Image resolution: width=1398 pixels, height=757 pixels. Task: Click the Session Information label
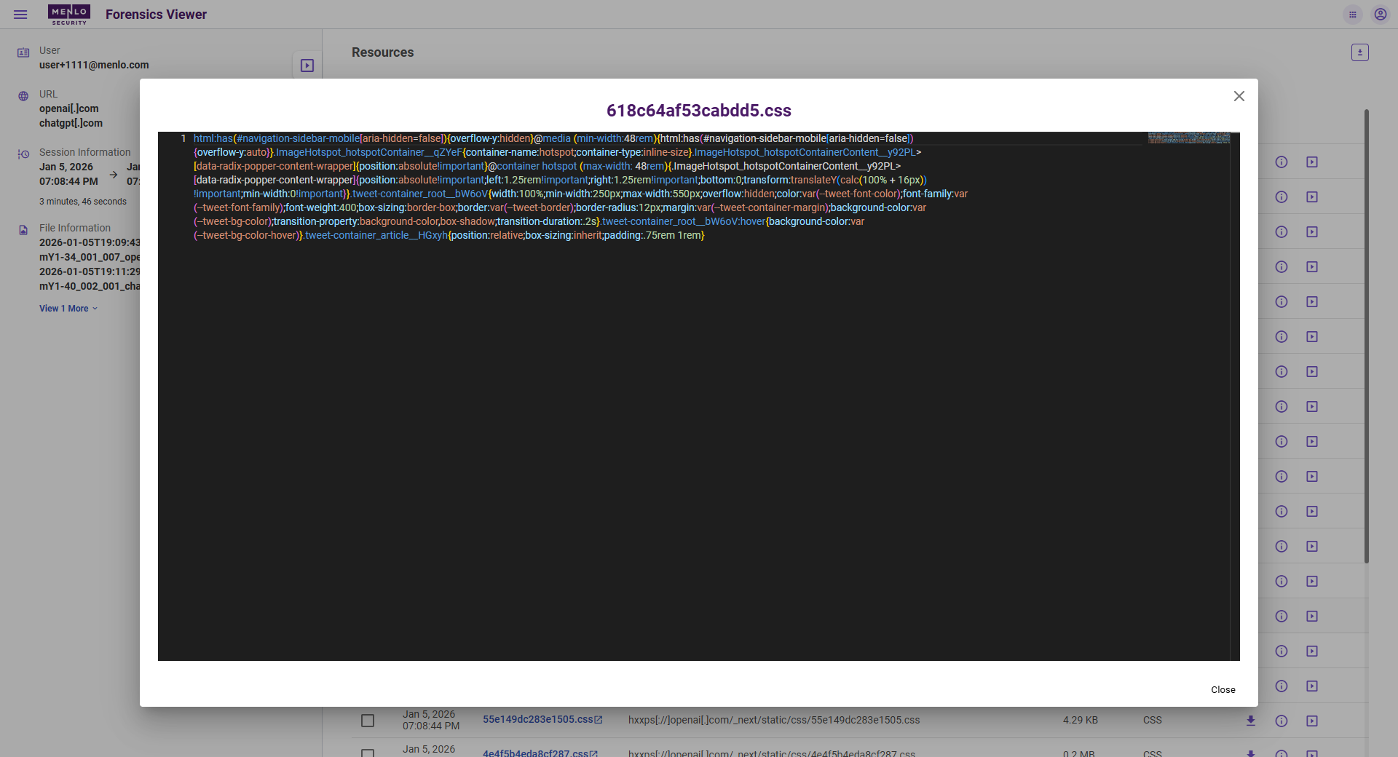click(85, 152)
